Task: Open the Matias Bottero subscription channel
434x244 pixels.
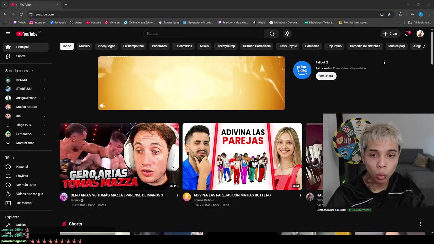Action: pyautogui.click(x=26, y=107)
